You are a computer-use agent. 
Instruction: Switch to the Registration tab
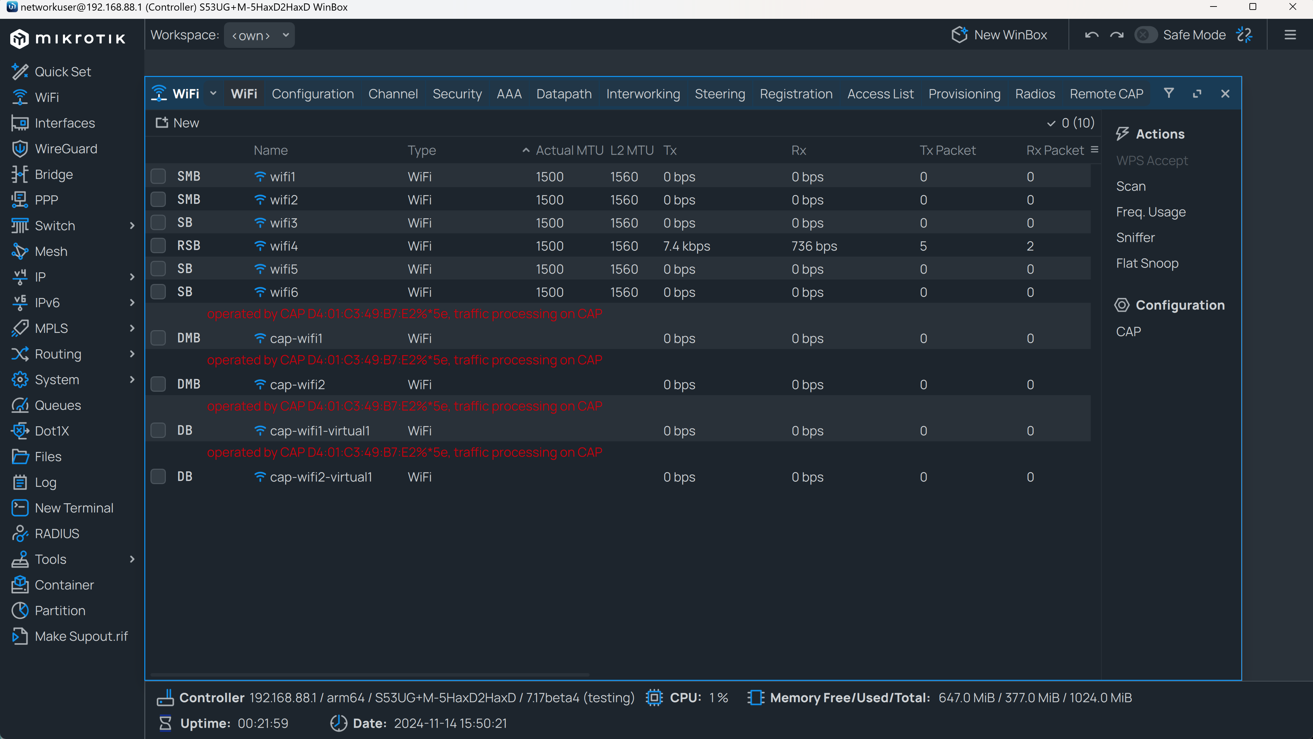(x=796, y=93)
